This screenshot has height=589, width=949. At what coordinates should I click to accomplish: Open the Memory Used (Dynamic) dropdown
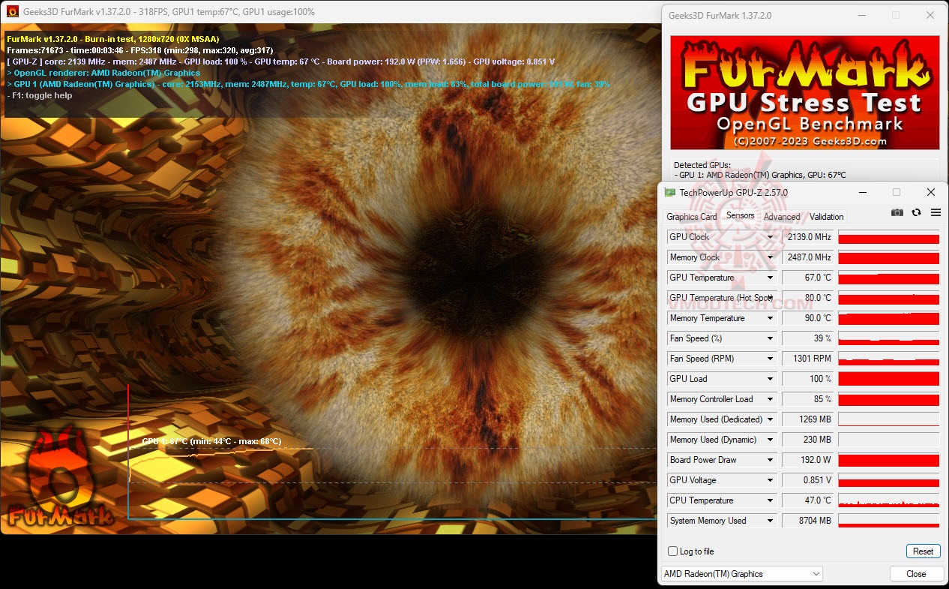click(770, 440)
